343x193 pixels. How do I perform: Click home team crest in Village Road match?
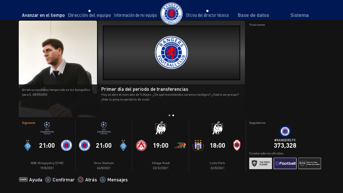(141, 145)
